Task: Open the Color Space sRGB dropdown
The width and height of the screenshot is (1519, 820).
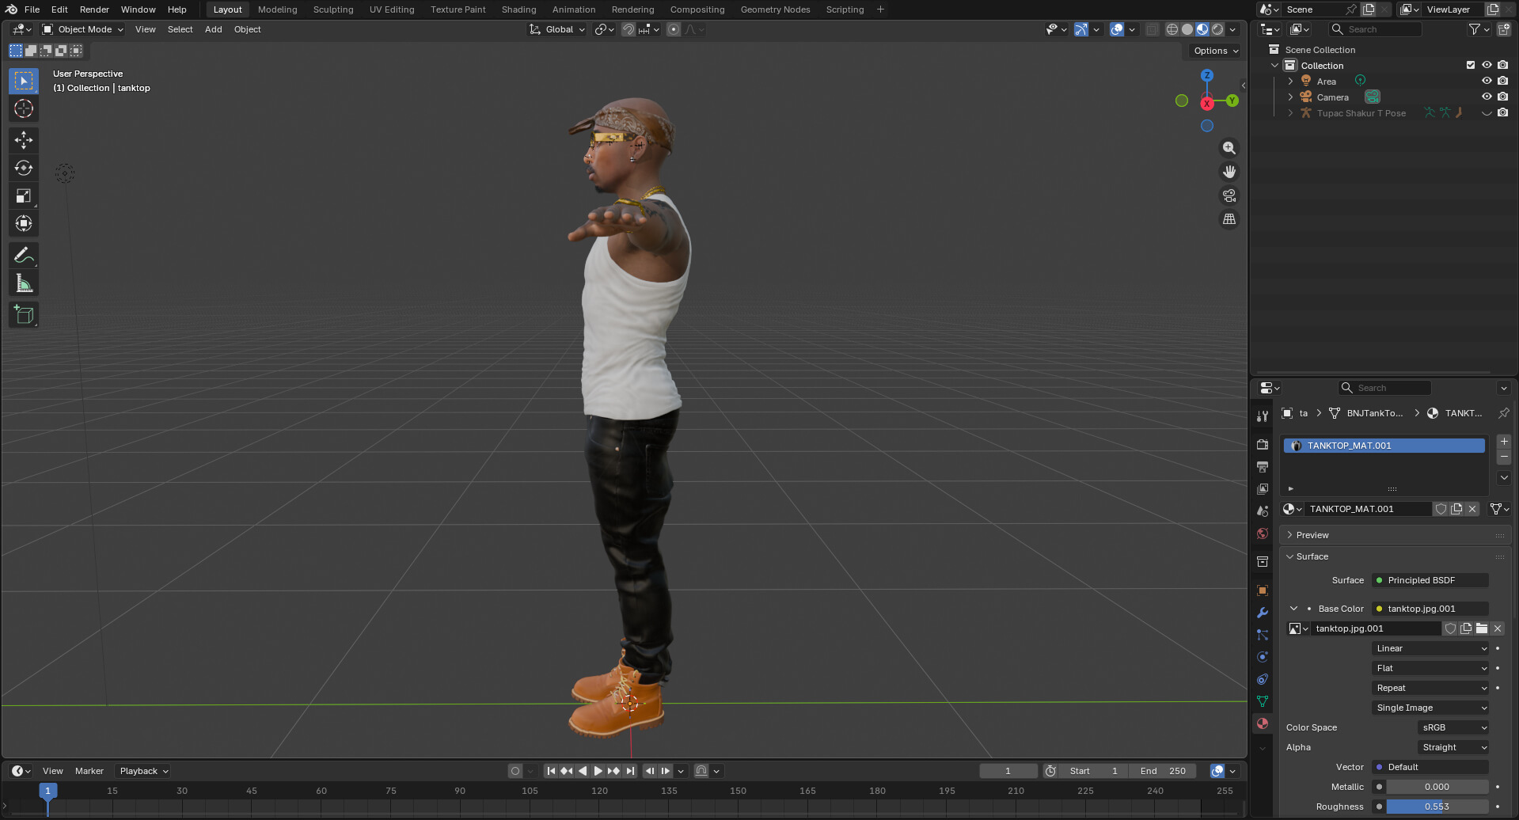Action: (1453, 727)
